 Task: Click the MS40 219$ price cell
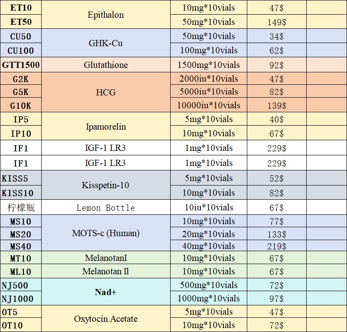tap(277, 246)
